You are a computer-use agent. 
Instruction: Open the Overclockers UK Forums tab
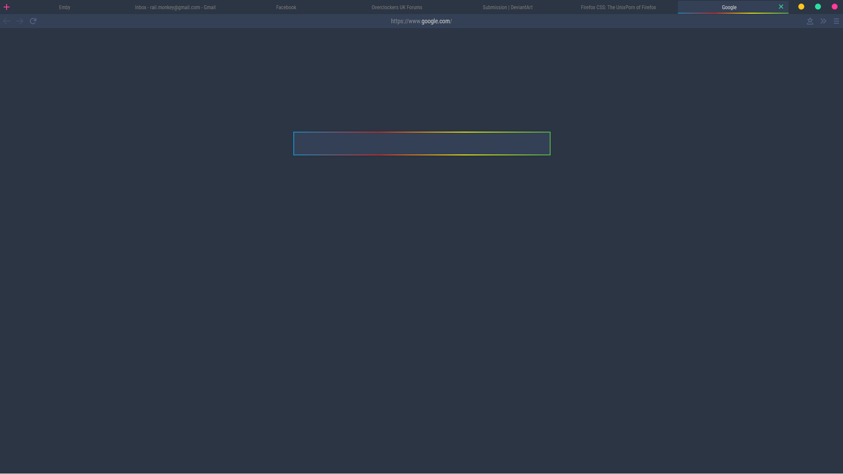396,7
